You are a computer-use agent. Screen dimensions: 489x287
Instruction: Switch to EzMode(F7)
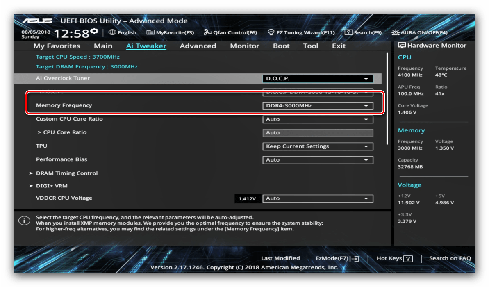tap(337, 258)
